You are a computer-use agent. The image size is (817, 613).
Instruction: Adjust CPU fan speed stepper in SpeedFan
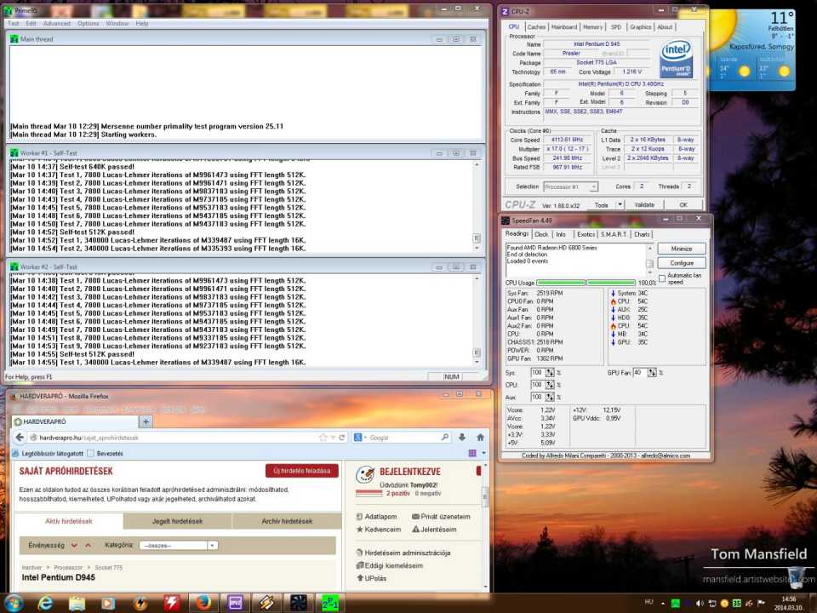pyautogui.click(x=549, y=385)
